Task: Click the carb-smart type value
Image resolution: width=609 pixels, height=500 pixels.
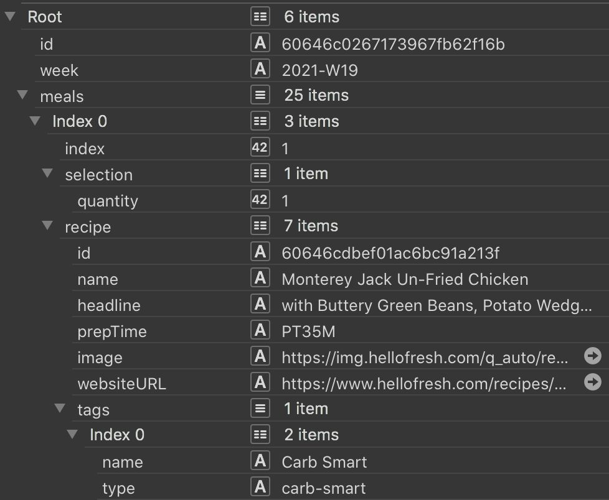Action: pyautogui.click(x=324, y=488)
